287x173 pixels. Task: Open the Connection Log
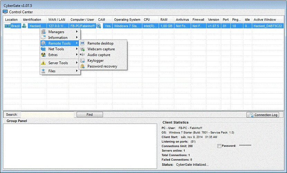click(263, 115)
